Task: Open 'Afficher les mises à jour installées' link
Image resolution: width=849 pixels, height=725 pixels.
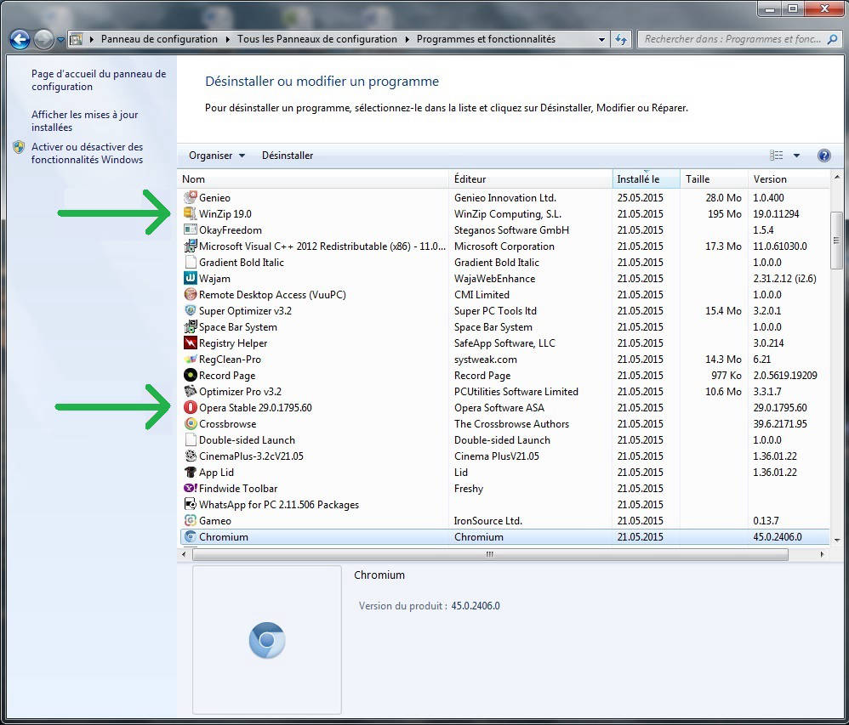Action: [84, 121]
